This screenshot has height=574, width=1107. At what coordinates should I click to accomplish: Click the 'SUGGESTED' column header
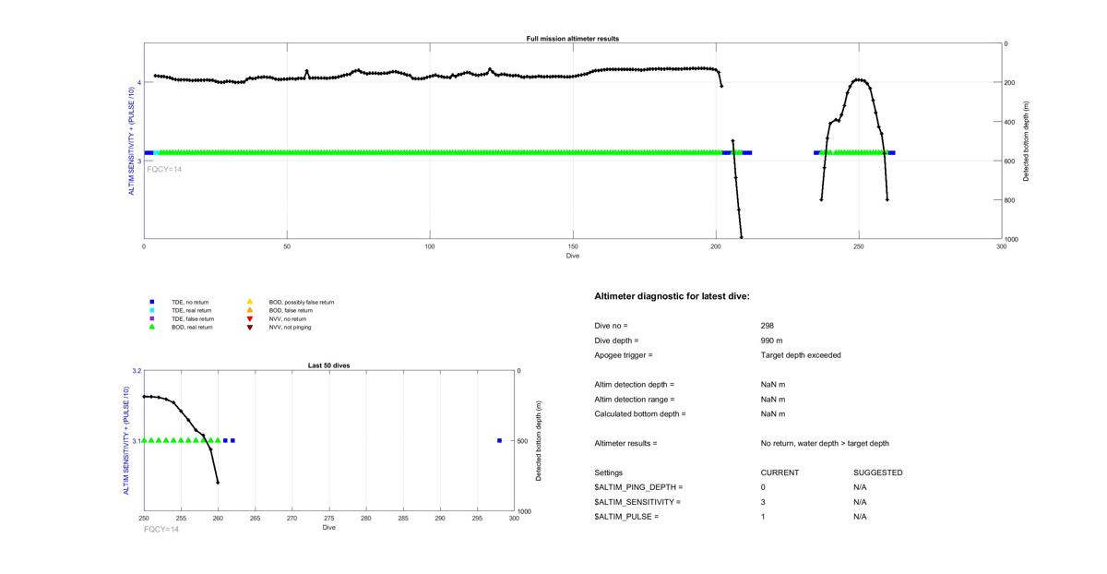[x=878, y=472]
